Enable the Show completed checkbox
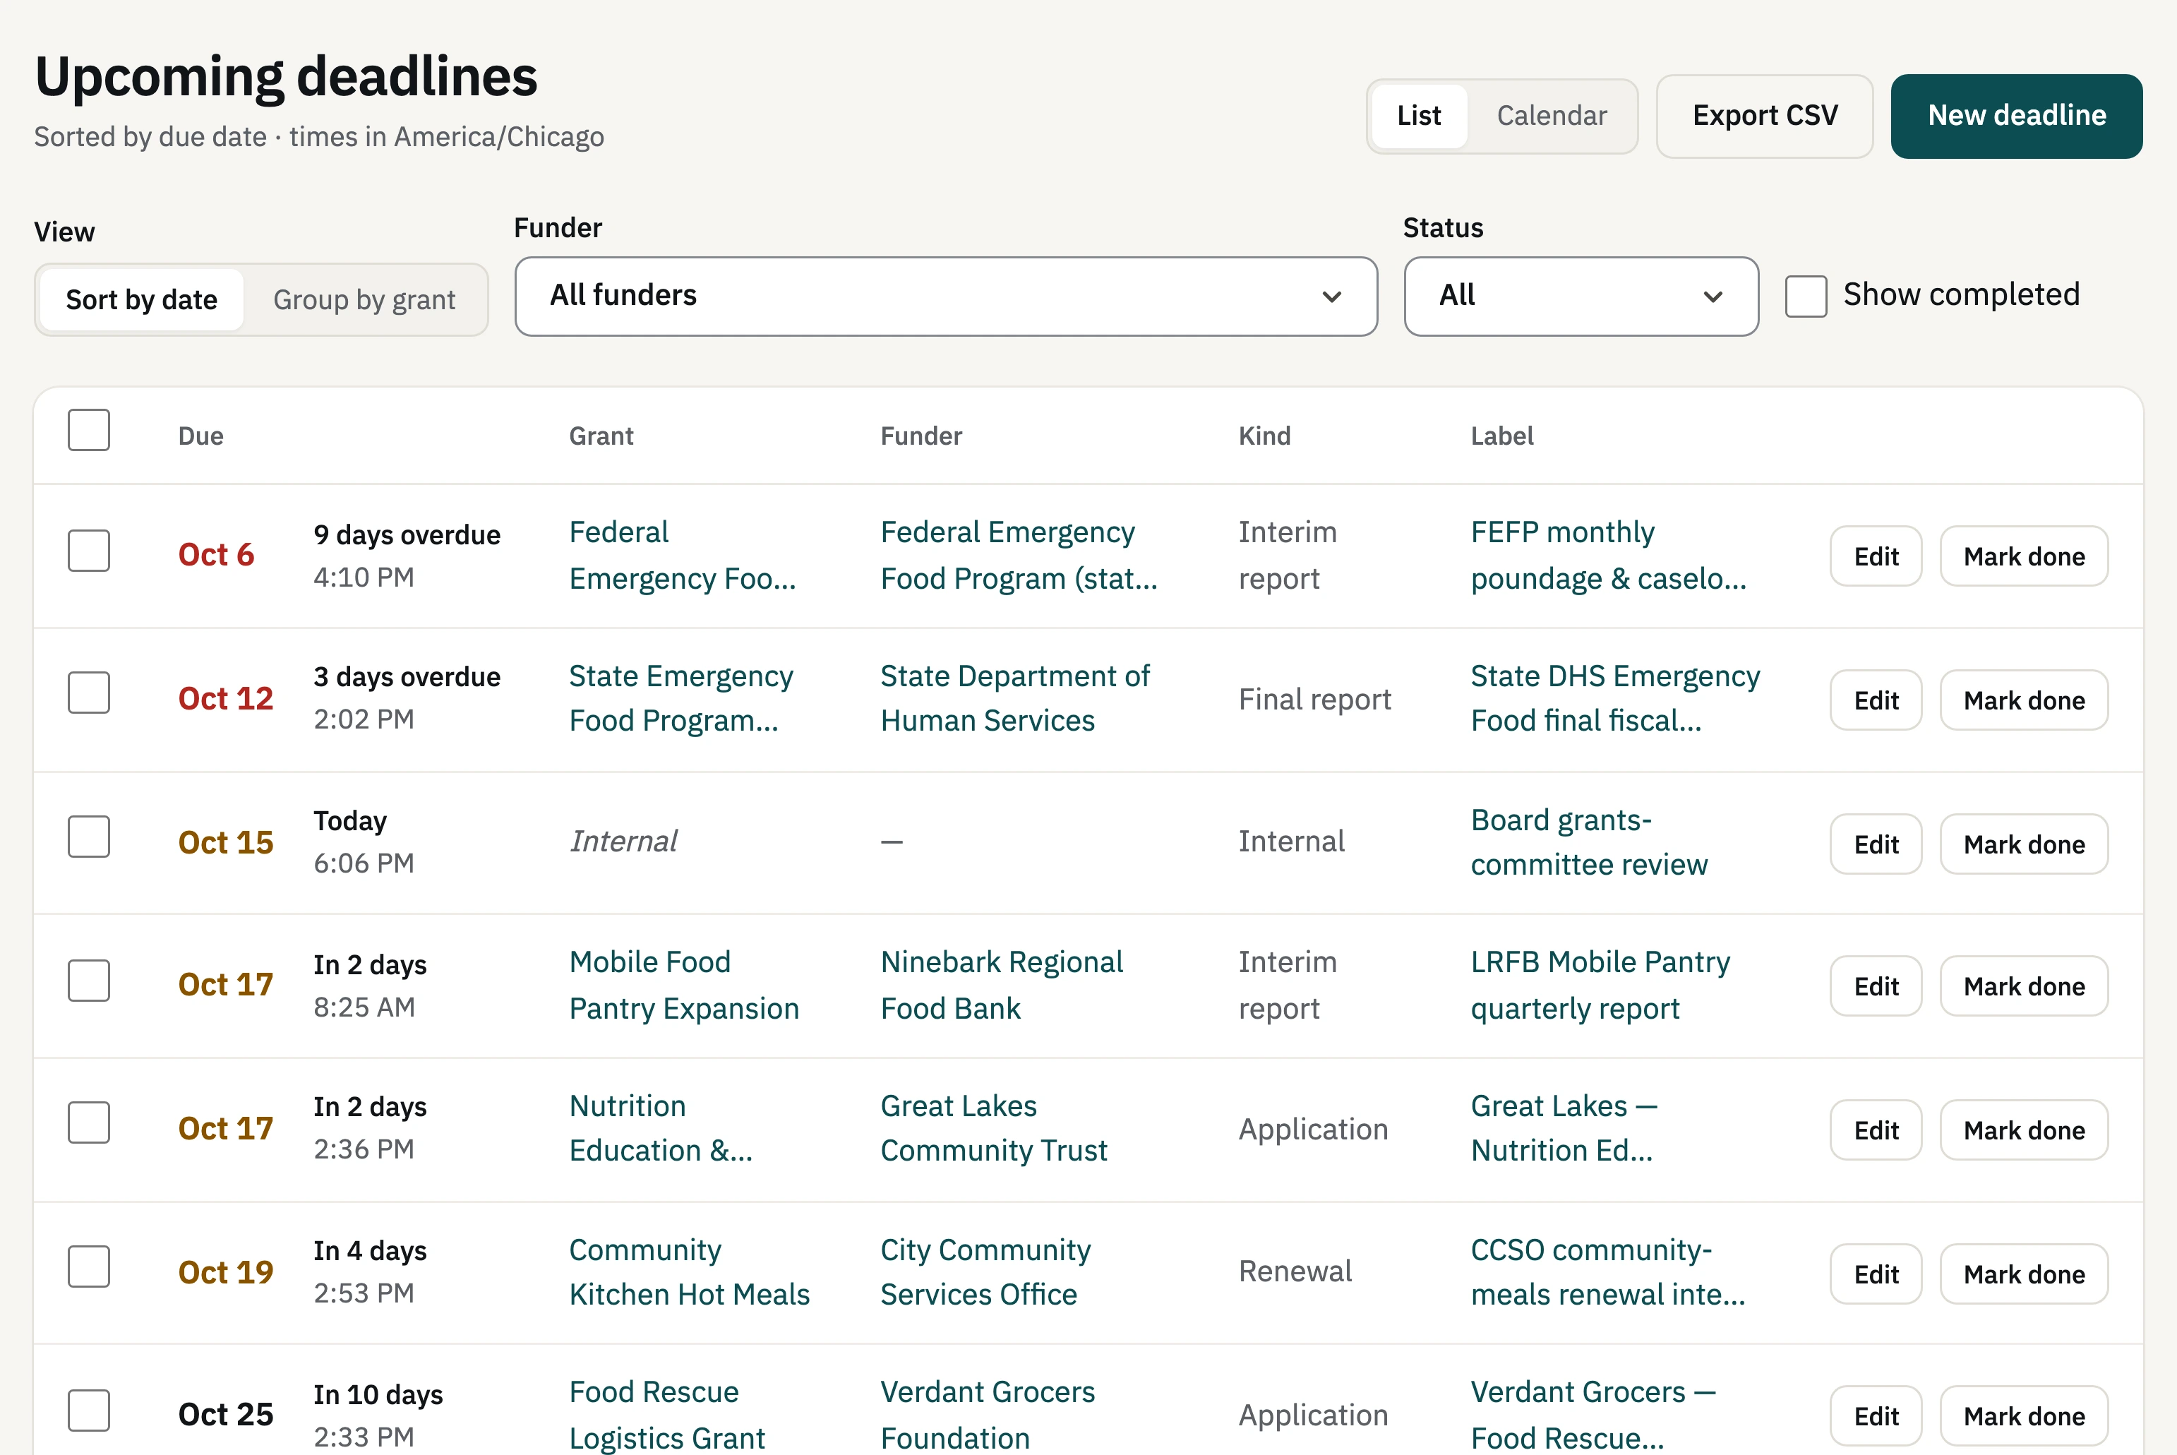 tap(1806, 296)
